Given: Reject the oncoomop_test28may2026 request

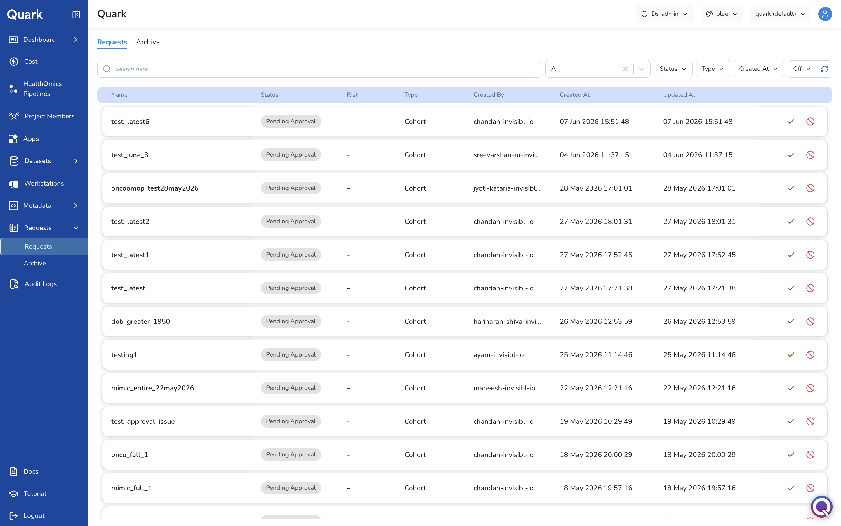Looking at the screenshot, I should tap(810, 188).
